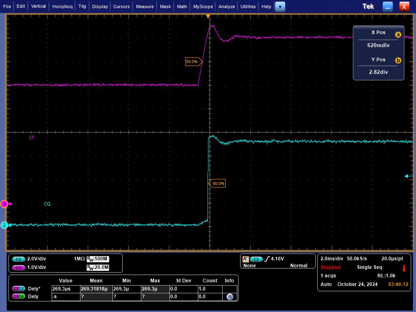Screen dimensions: 416x312
Task: Click the C2 trigger source badge in trigger readout
Action: point(257,258)
